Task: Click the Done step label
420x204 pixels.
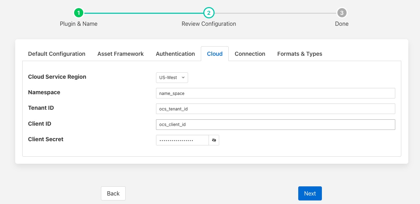Action: [x=342, y=24]
